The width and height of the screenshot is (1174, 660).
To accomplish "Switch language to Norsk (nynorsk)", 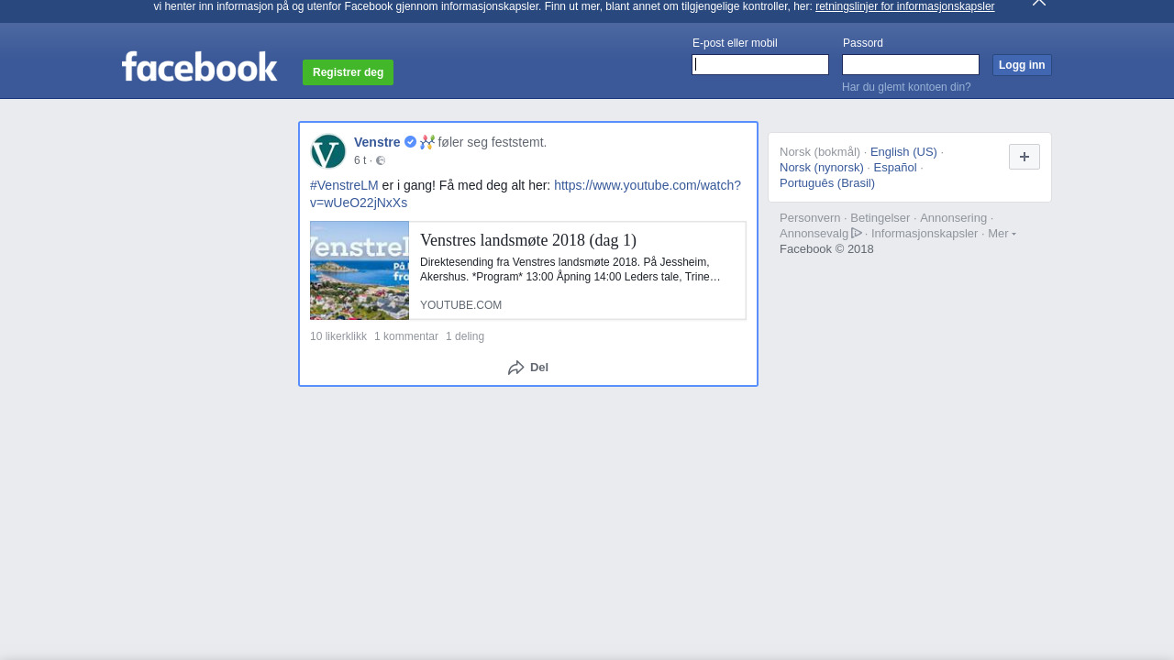I will pyautogui.click(x=822, y=168).
